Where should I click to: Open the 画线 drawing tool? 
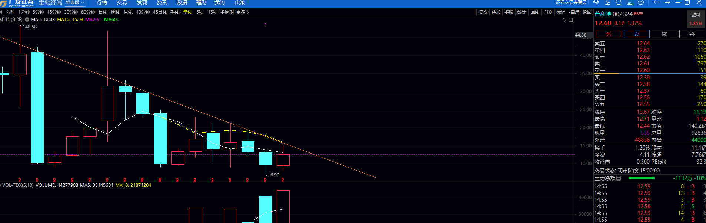[535, 12]
